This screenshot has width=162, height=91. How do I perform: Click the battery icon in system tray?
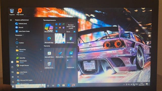129,84
